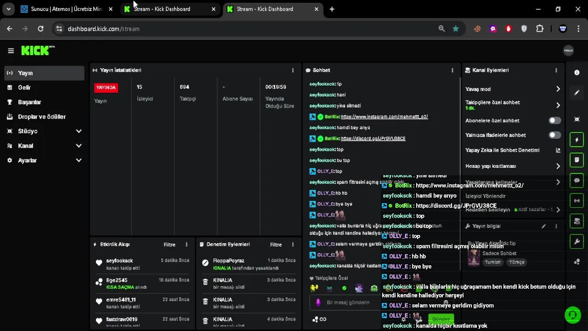Toggle the wrench widget in right toolbar
The image size is (588, 331).
(x=577, y=241)
